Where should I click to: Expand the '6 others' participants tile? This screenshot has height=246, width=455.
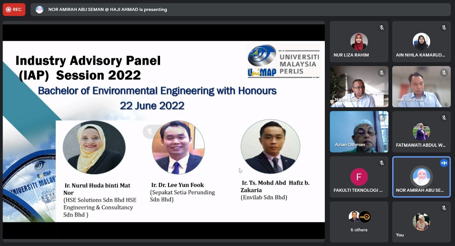tap(359, 222)
